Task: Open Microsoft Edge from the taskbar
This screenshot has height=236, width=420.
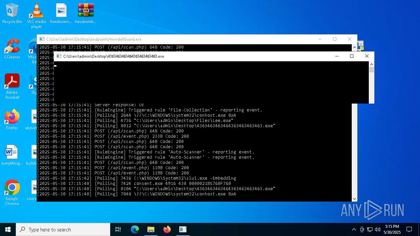Action: 135,229
